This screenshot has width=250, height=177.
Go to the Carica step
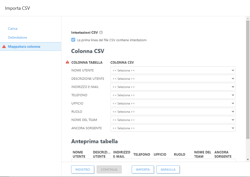pyautogui.click(x=12, y=28)
